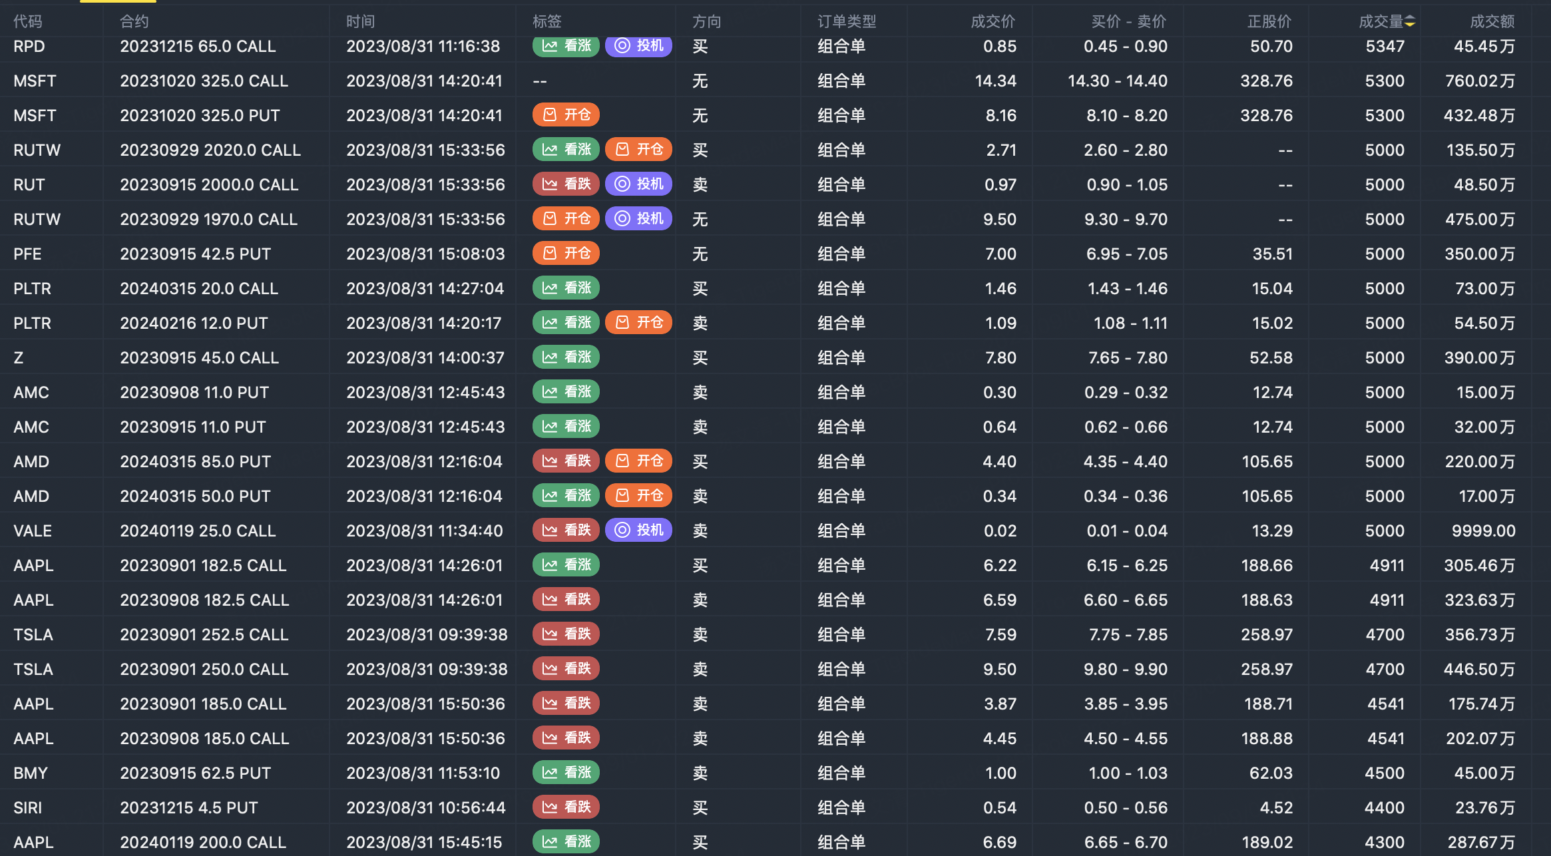Click 看涨 tag on RPD row

point(566,46)
